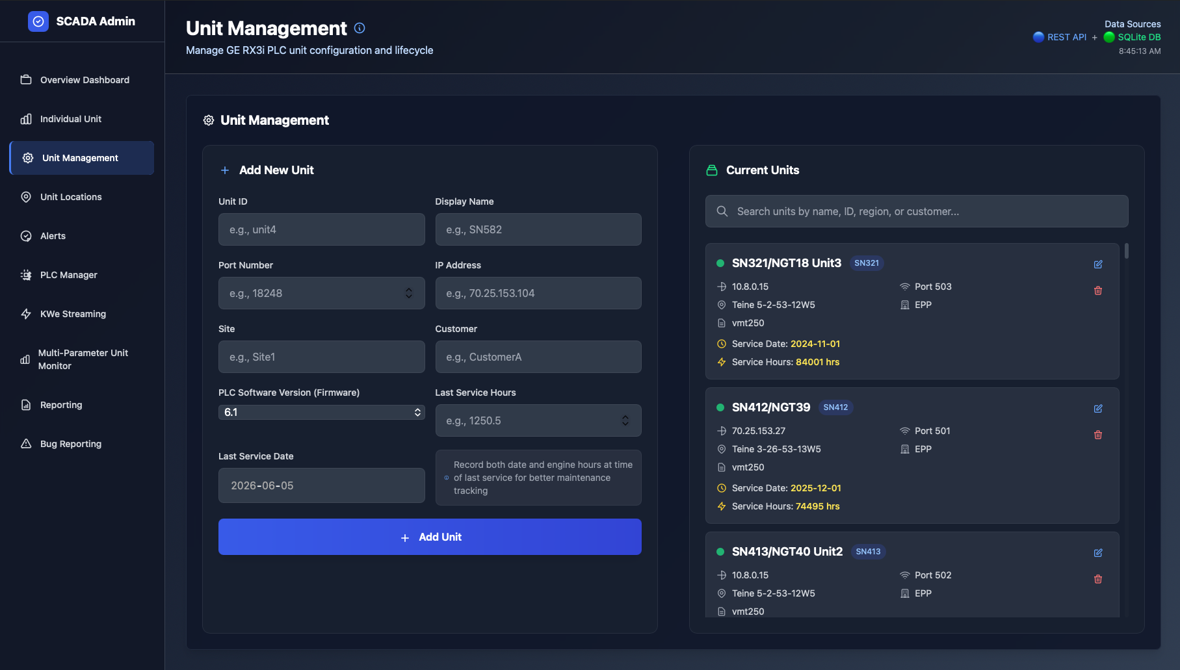Screen dimensions: 1180x670
Task: Delete the SN321/NGT18 Unit3 unit
Action: coord(1098,290)
